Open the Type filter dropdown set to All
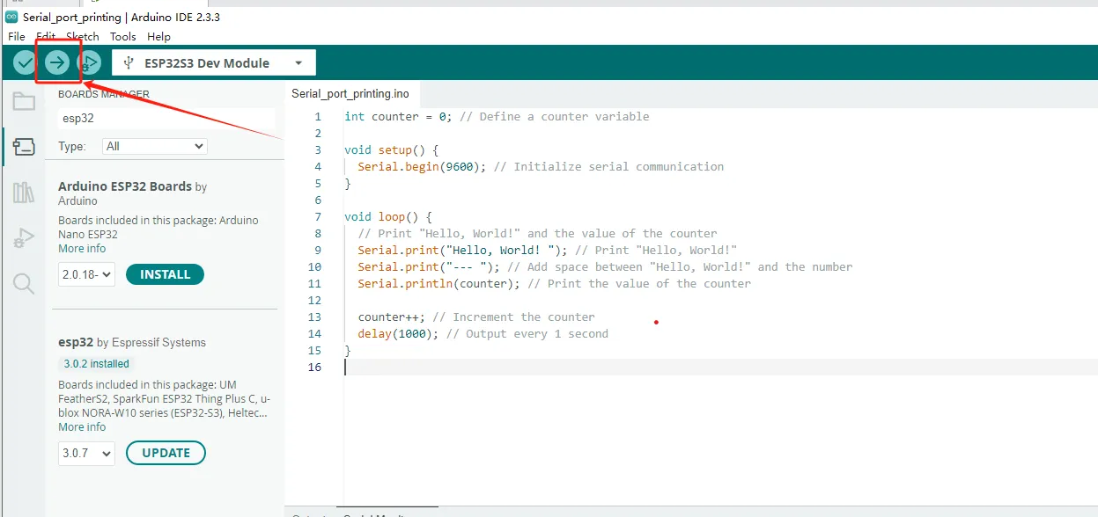Viewport: 1098px width, 517px height. (155, 146)
